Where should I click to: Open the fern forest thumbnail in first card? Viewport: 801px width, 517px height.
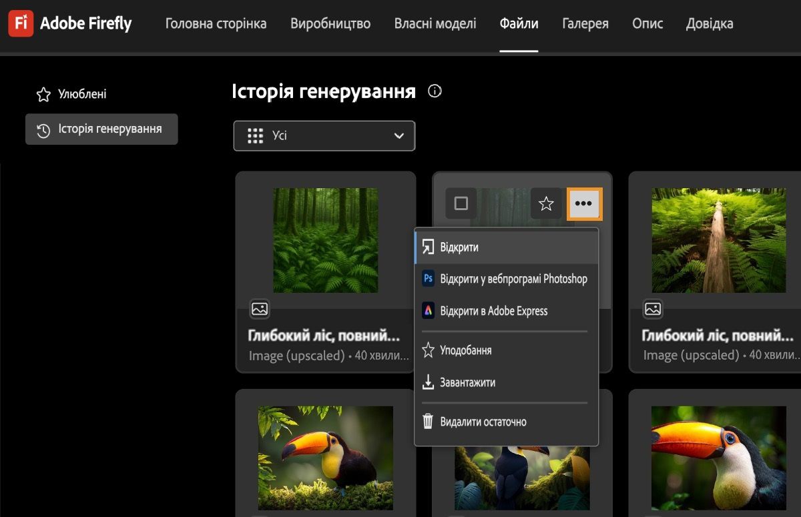click(x=326, y=240)
